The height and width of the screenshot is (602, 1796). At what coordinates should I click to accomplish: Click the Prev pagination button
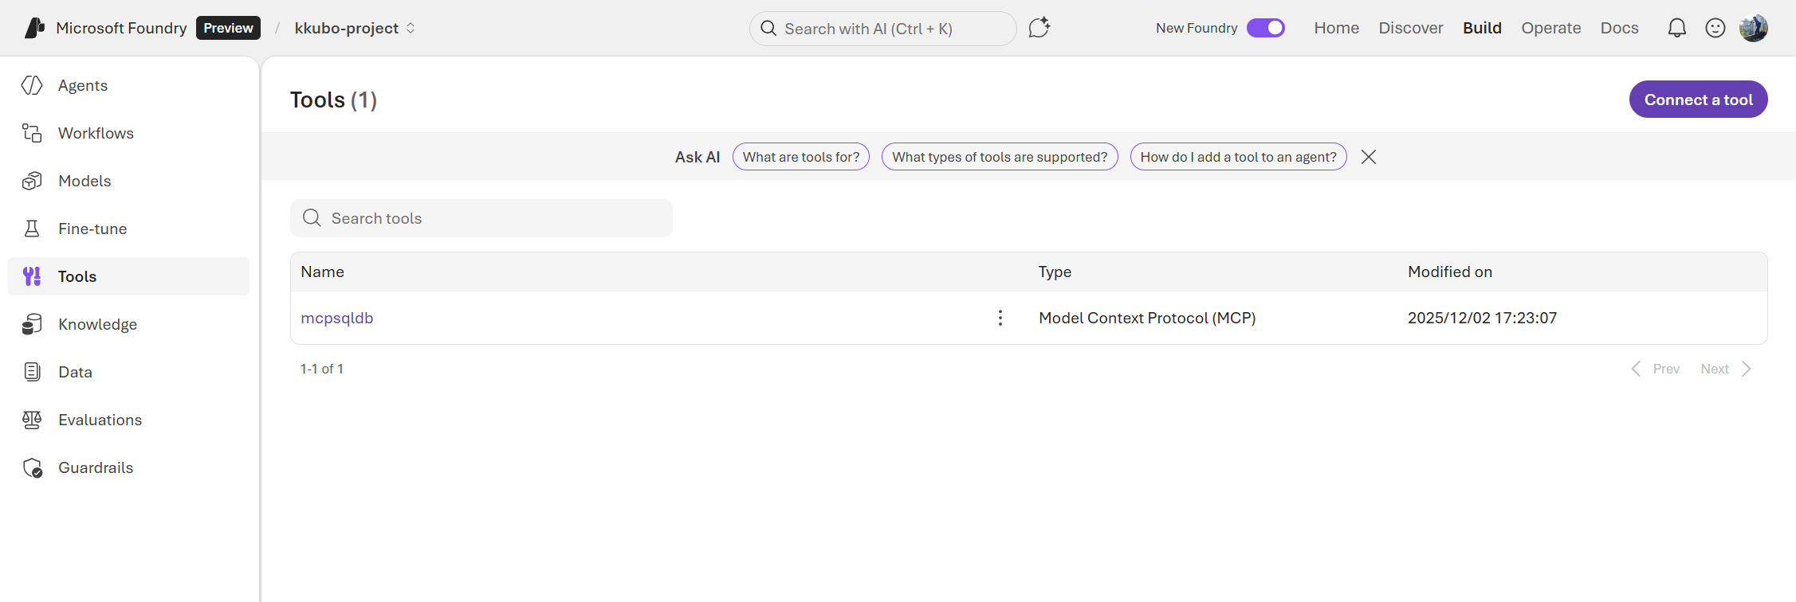pos(1656,369)
